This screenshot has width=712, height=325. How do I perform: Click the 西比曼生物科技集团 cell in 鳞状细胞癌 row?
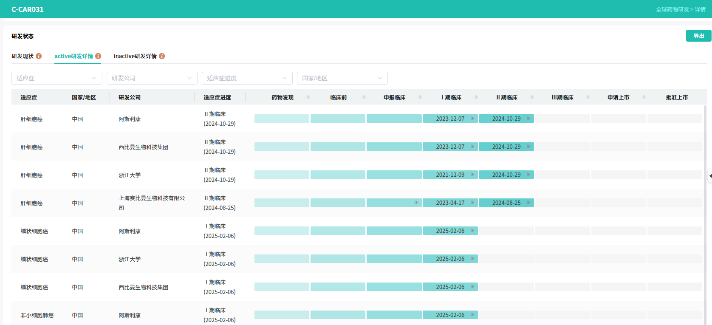143,287
